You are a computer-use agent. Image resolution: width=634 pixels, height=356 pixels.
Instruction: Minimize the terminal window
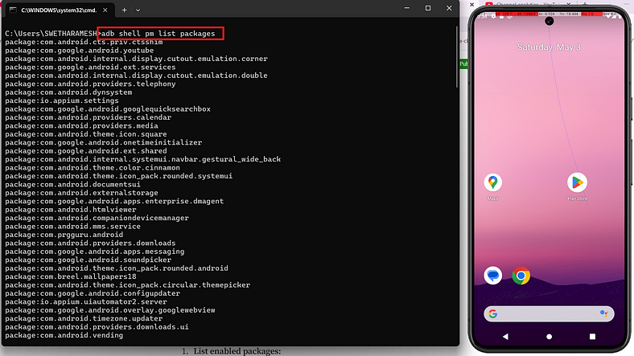pyautogui.click(x=407, y=8)
